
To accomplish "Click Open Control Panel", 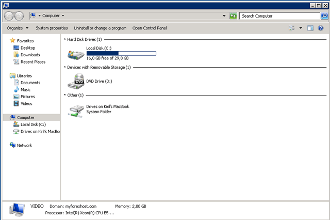I will click(x=150, y=28).
